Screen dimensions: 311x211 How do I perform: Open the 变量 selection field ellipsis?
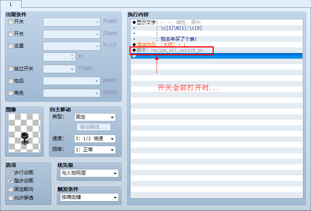coord(97,46)
